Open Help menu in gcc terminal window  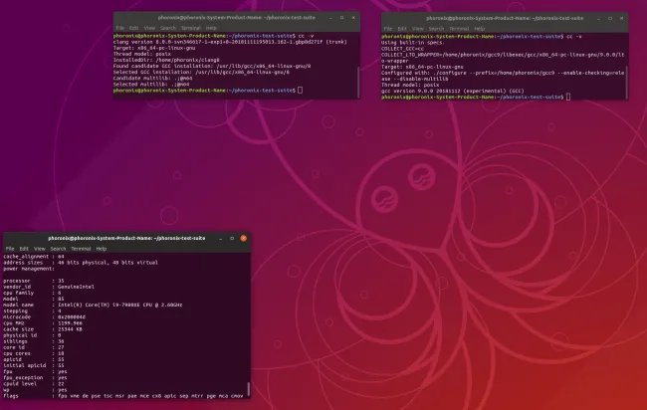click(x=479, y=29)
